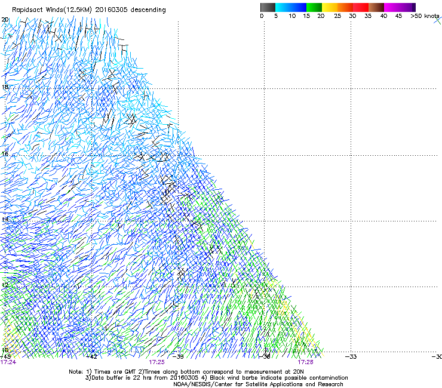Click the green 15-20 knots legend swatch
The height and width of the screenshot is (388, 442).
point(314,7)
